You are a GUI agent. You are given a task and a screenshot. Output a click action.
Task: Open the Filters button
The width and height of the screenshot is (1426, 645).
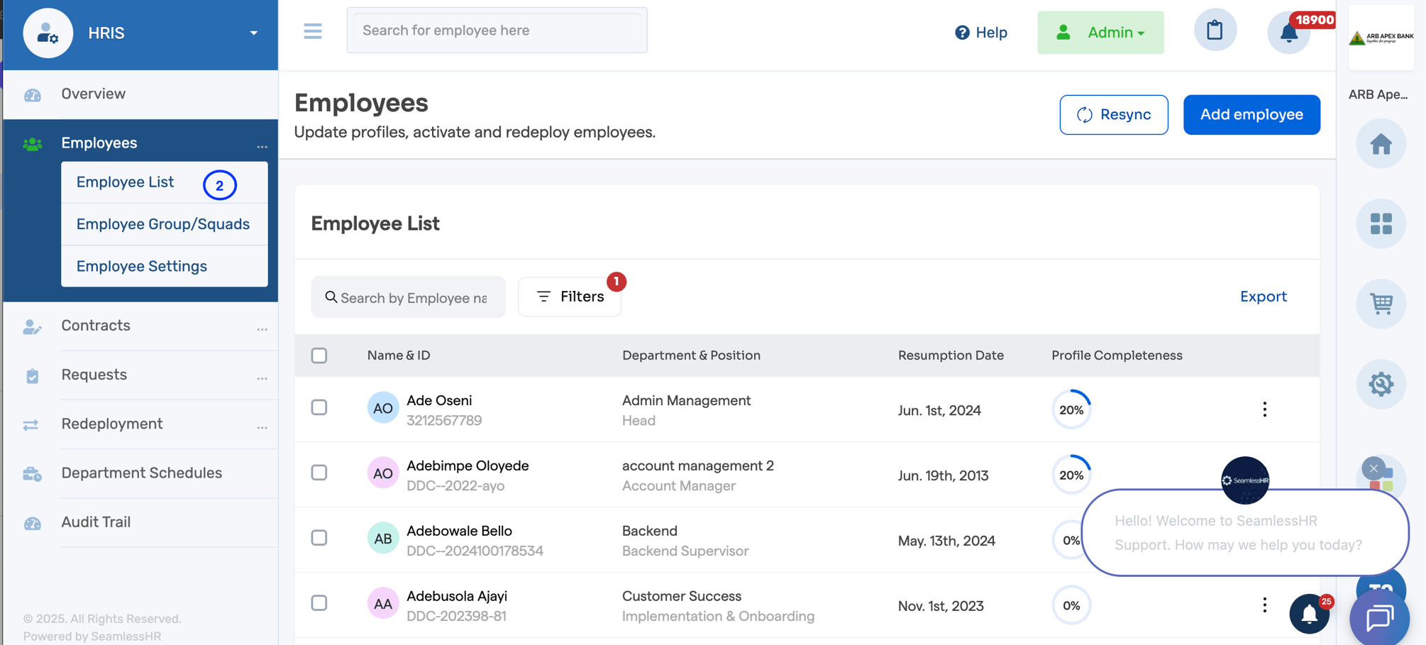tap(570, 297)
